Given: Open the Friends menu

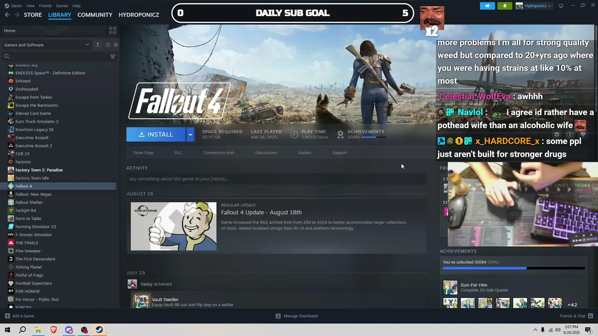Looking at the screenshot, I should click(x=45, y=6).
